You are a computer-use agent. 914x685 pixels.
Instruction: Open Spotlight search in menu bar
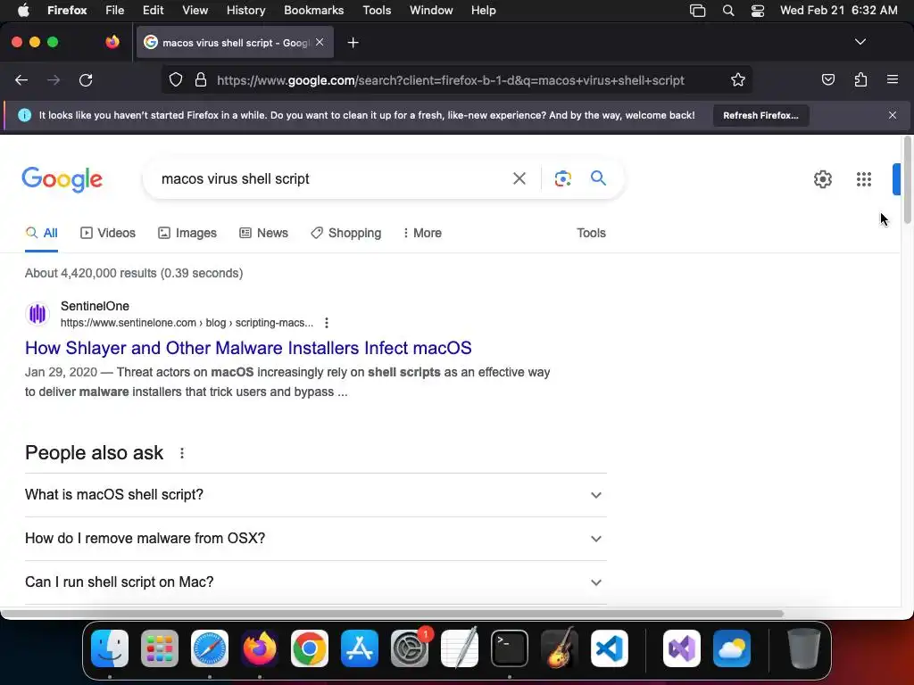pos(728,11)
